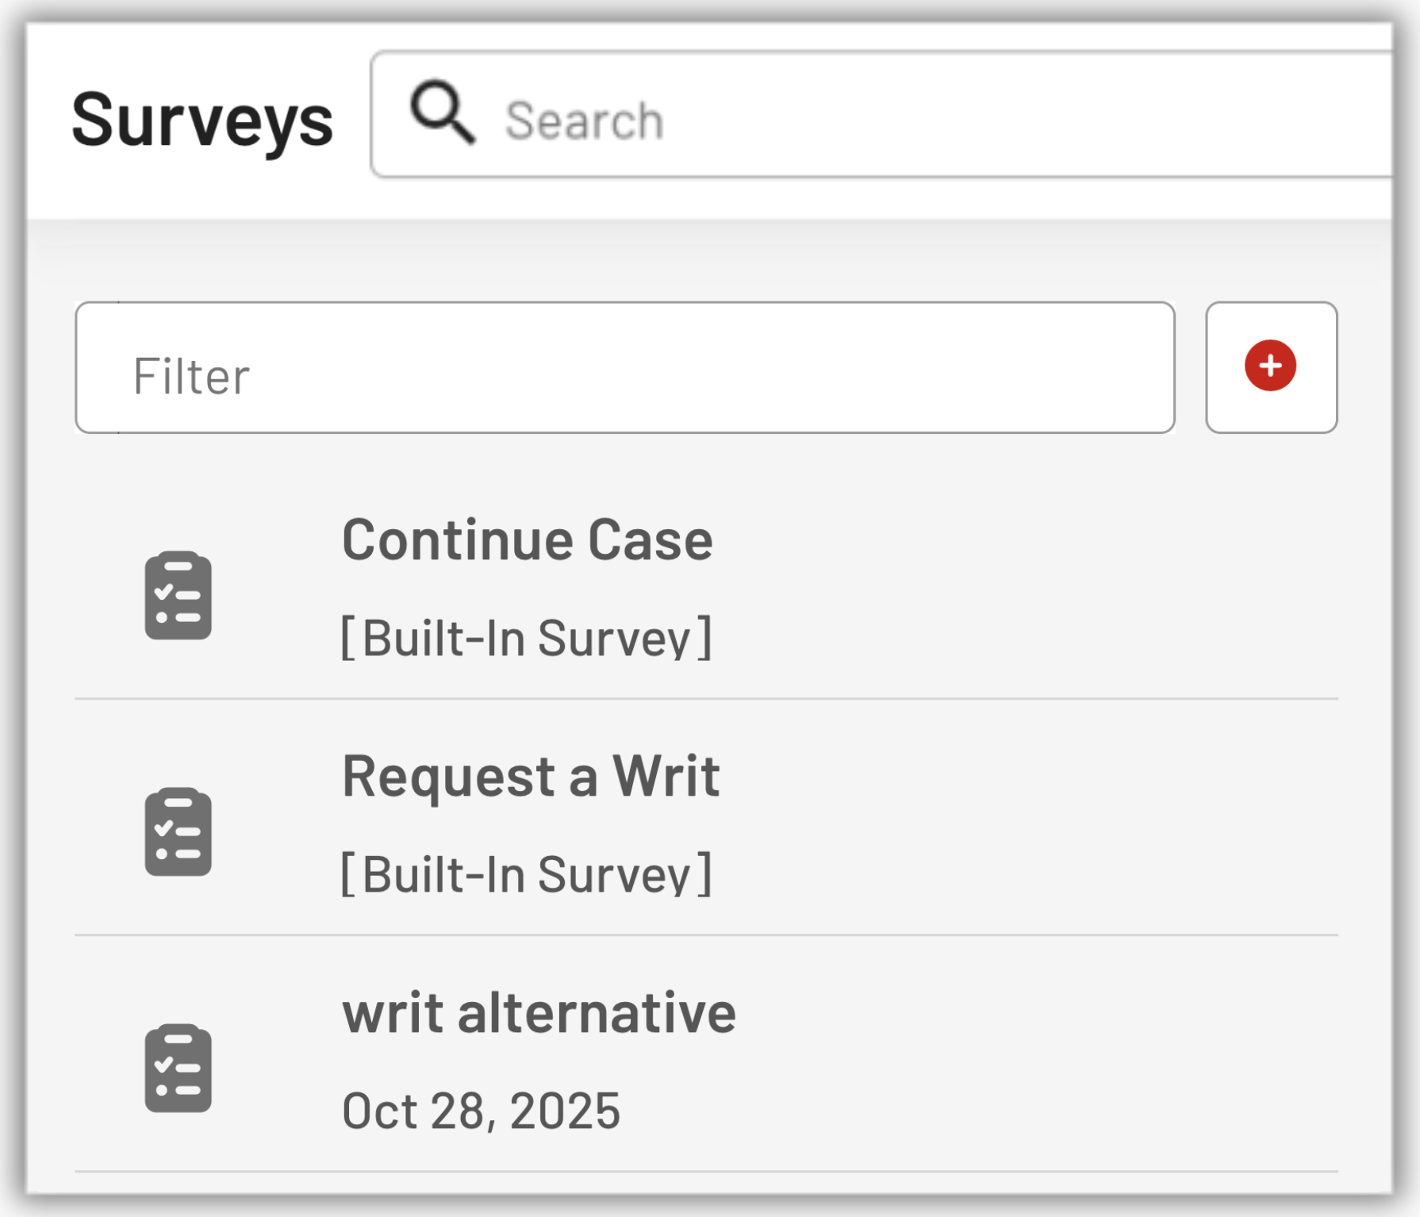Open the Continue Case survey title
Screen dimensions: 1420x1217
point(527,540)
